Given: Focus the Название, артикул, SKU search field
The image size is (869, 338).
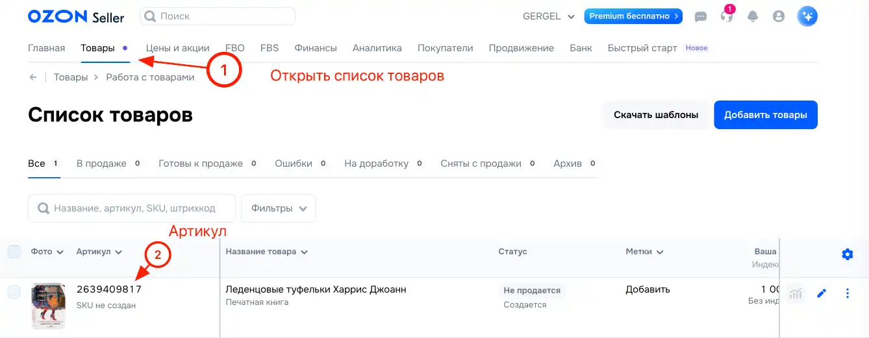Looking at the screenshot, I should point(132,209).
